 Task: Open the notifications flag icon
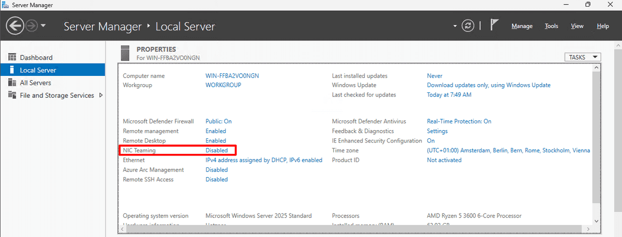point(494,25)
